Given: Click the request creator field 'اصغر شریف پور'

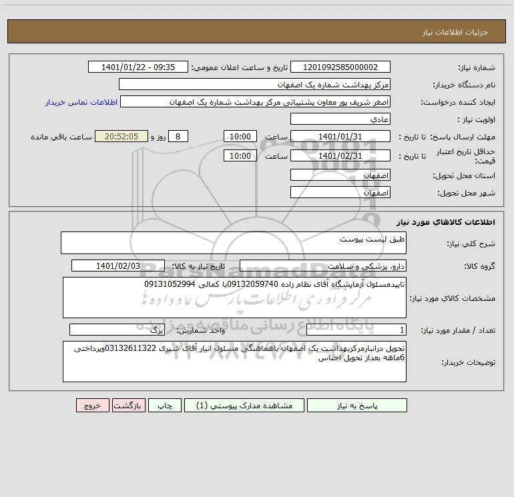Looking at the screenshot, I should pyautogui.click(x=256, y=101).
